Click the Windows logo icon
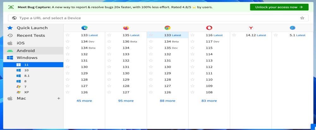Viewport: 316px width, 130px height. point(10,58)
